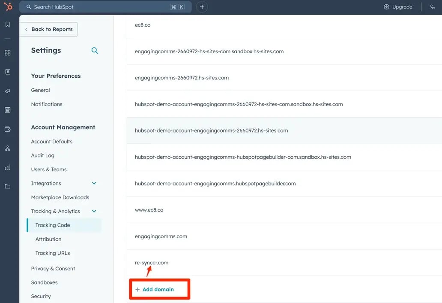Click the phone calling icon
Image resolution: width=442 pixels, height=303 pixels.
[x=433, y=7]
